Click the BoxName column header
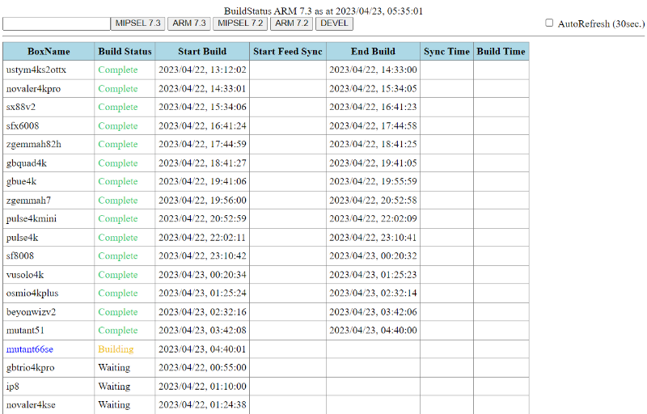The width and height of the screenshot is (647, 414). point(49,52)
